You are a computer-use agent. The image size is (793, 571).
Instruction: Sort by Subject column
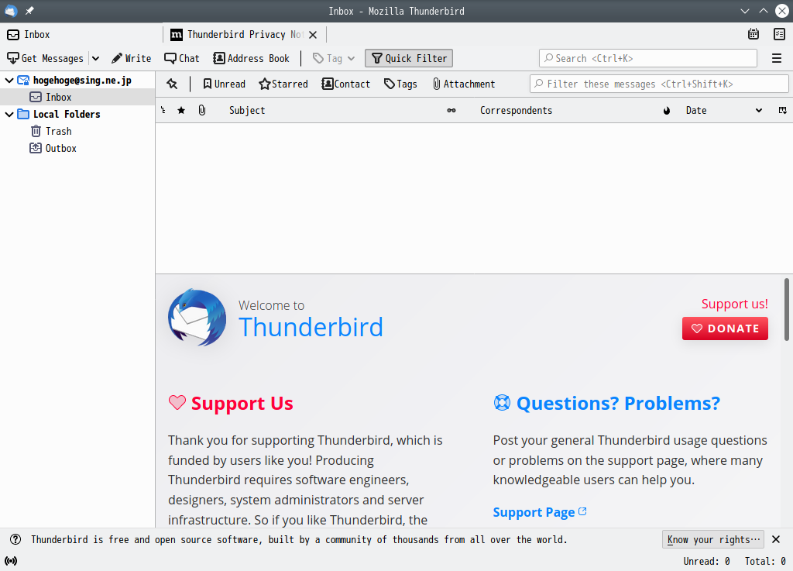pyautogui.click(x=247, y=110)
